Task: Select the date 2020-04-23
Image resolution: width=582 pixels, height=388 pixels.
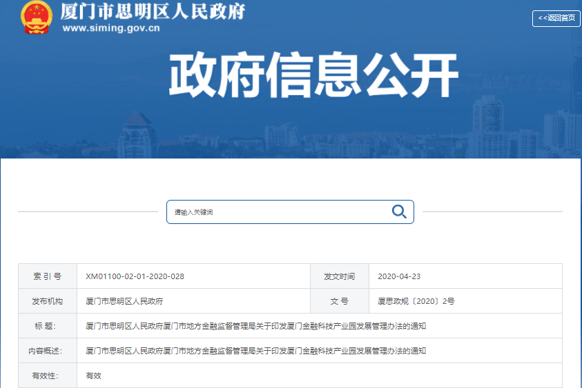Action: coord(399,276)
